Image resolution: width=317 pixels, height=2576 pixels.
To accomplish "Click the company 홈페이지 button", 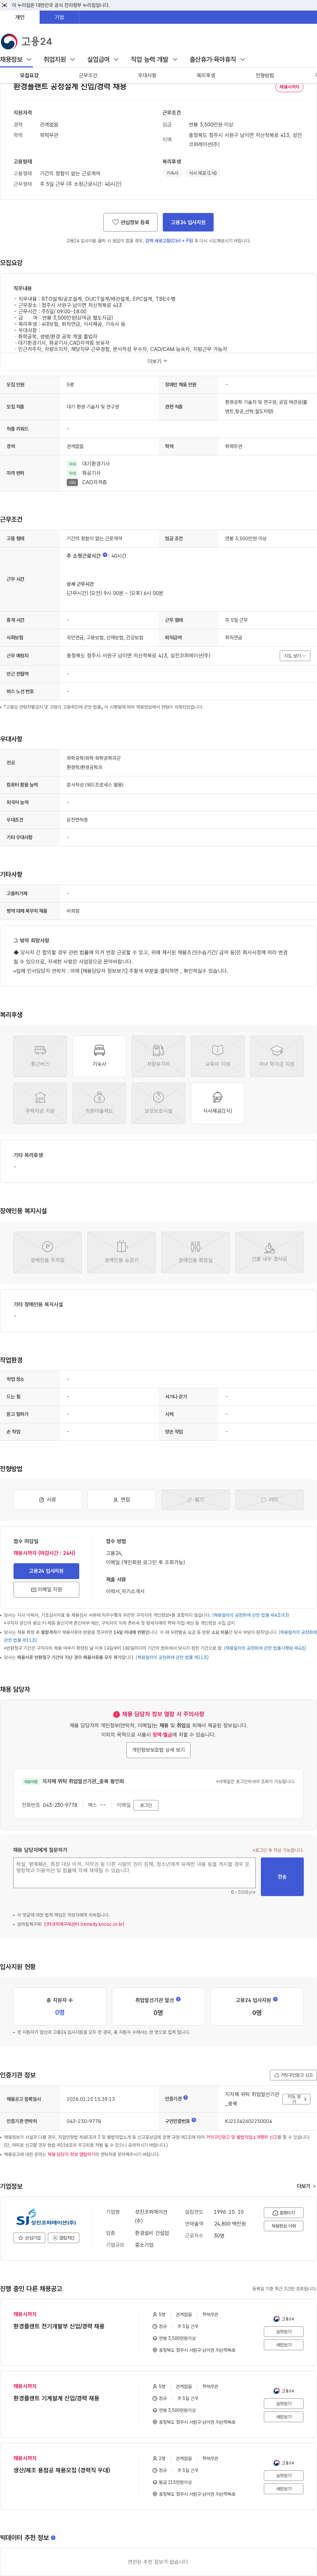I will pyautogui.click(x=284, y=2213).
